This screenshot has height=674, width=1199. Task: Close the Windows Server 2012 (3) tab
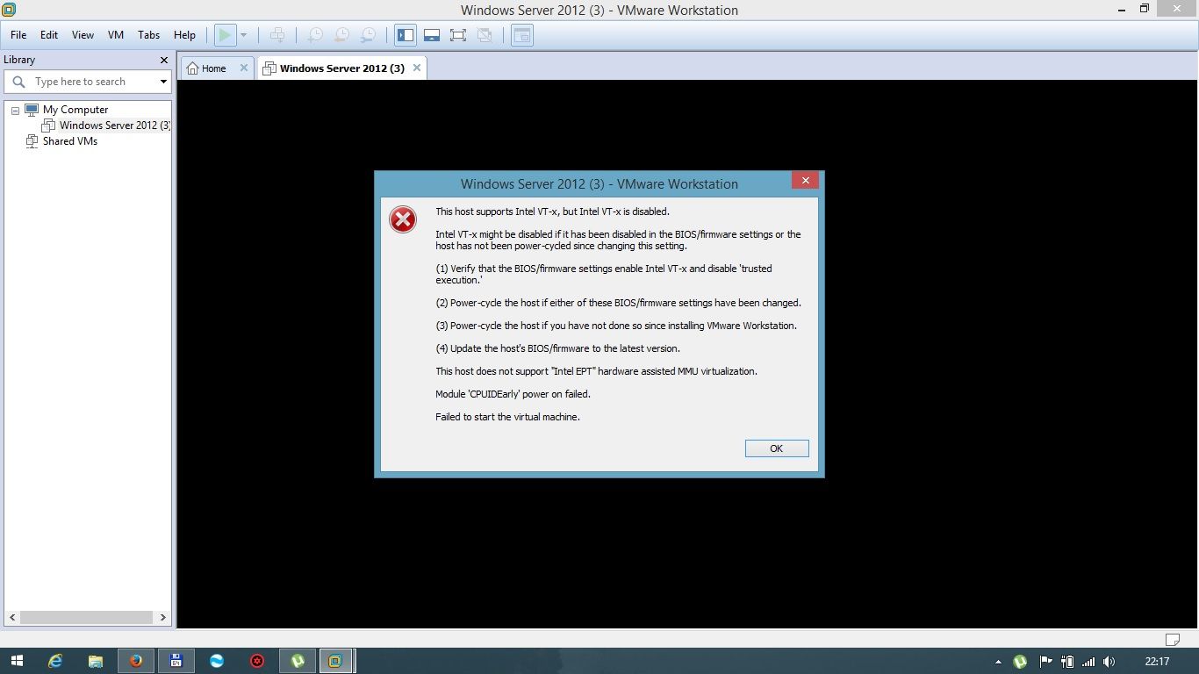click(x=417, y=68)
